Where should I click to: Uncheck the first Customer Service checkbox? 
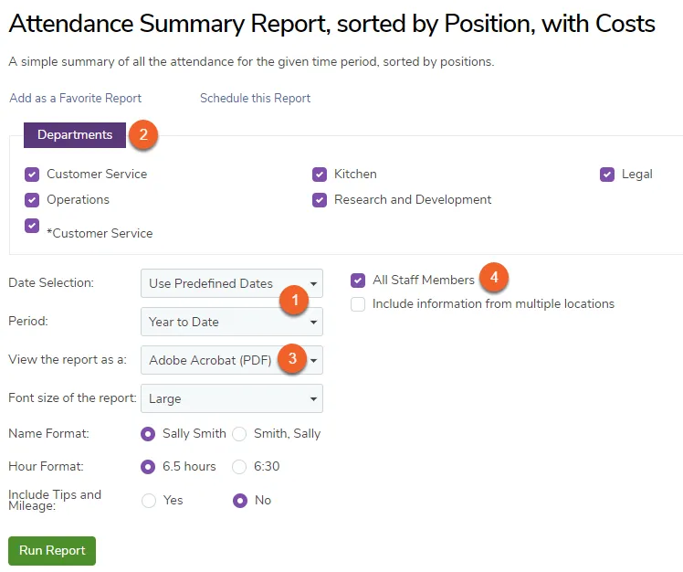(x=32, y=175)
